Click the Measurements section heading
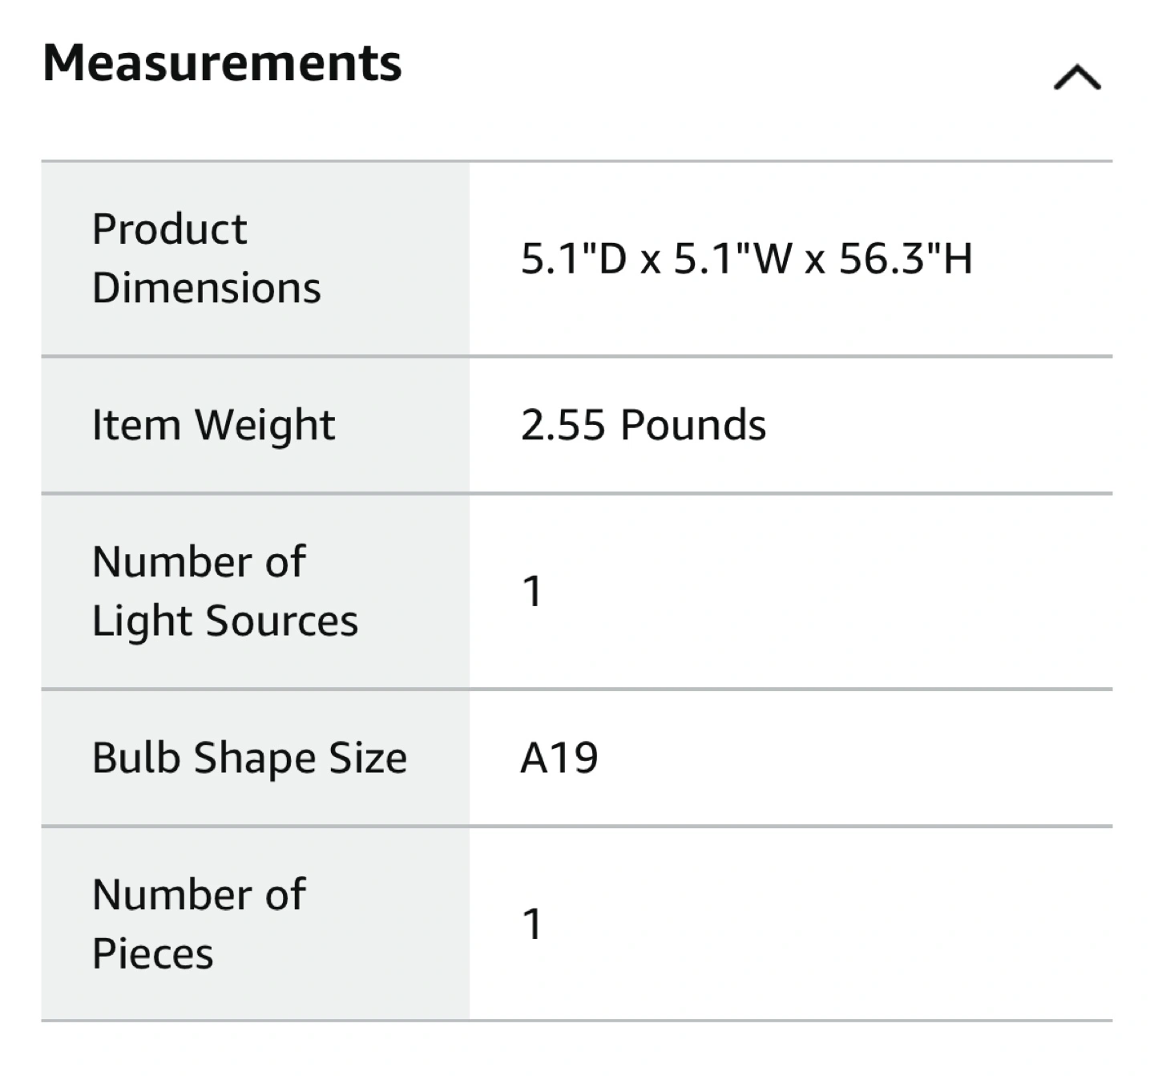Image resolution: width=1154 pixels, height=1076 pixels. pos(222,63)
